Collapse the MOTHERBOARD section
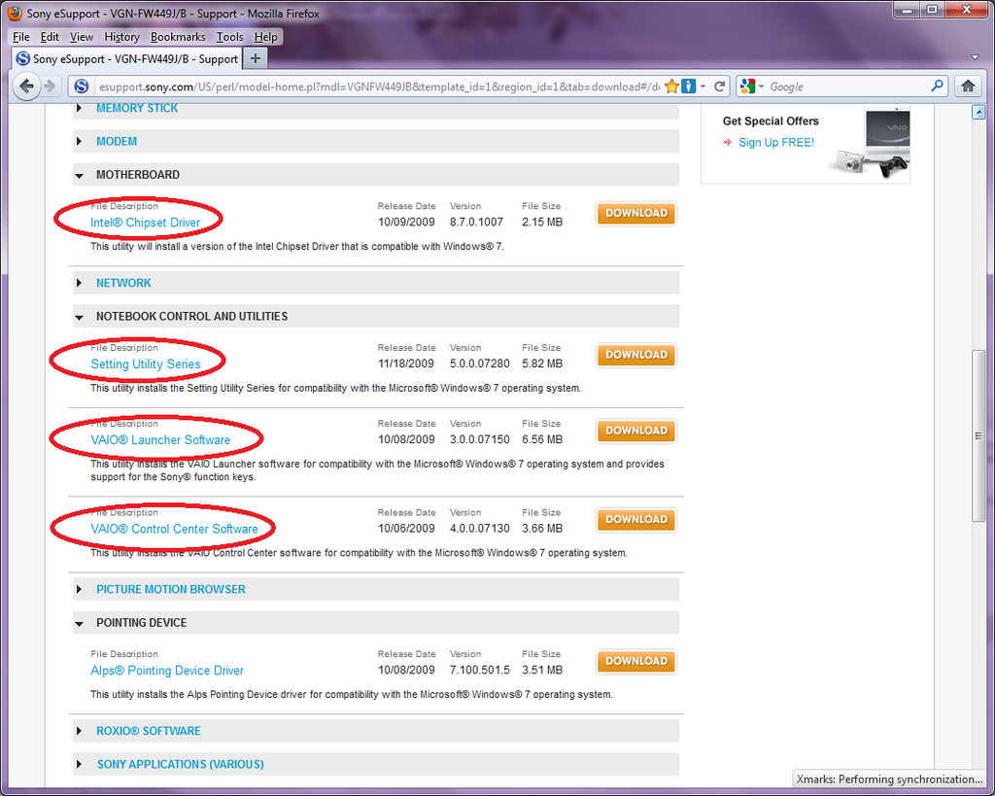This screenshot has width=995, height=796. point(376,175)
